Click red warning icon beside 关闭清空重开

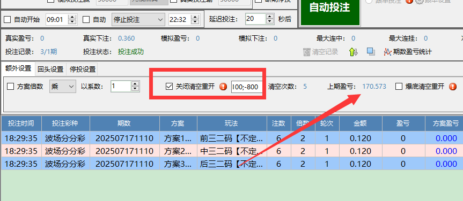tap(223, 87)
